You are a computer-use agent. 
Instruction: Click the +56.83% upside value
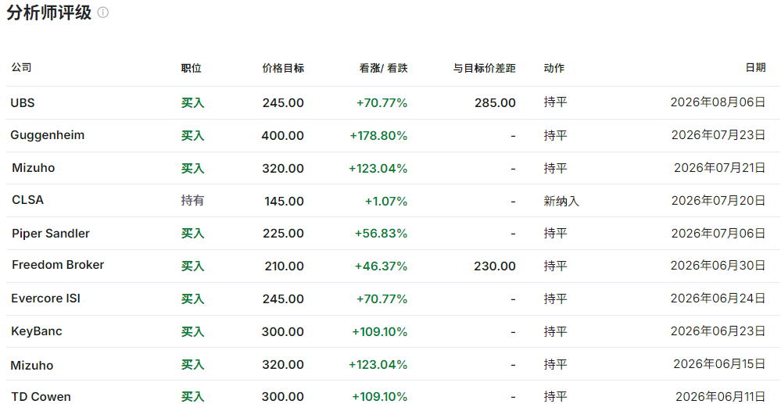(x=381, y=233)
